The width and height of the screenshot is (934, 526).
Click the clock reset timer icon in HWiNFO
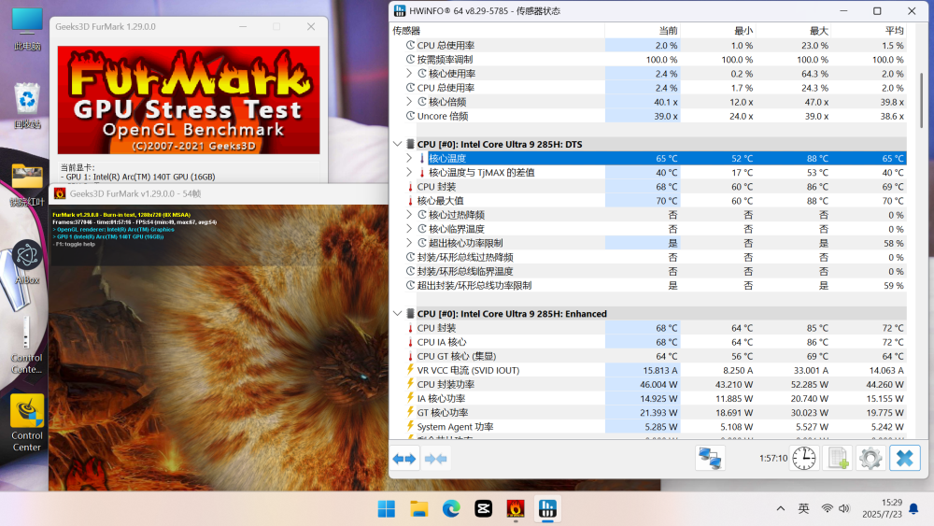(804, 459)
